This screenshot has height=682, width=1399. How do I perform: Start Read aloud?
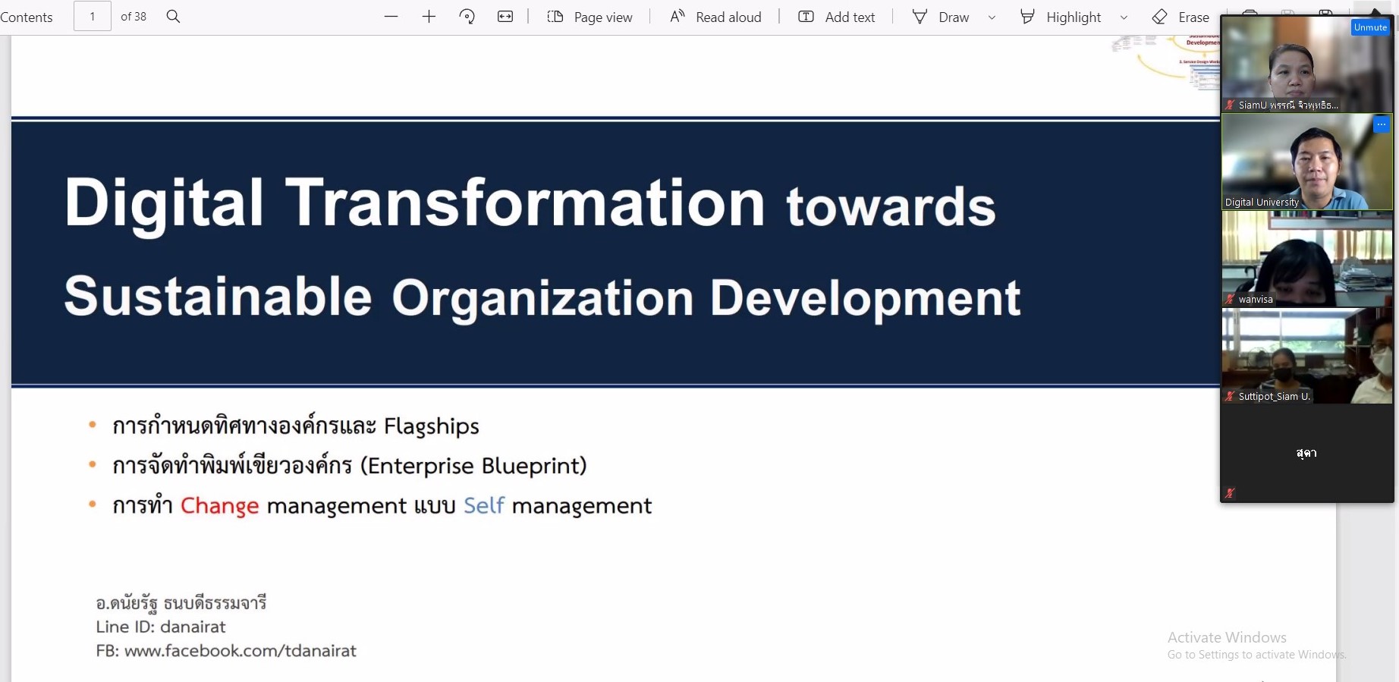point(715,17)
